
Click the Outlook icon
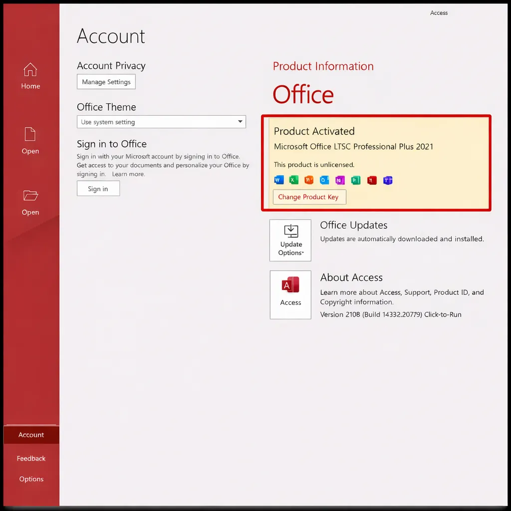[x=324, y=180]
